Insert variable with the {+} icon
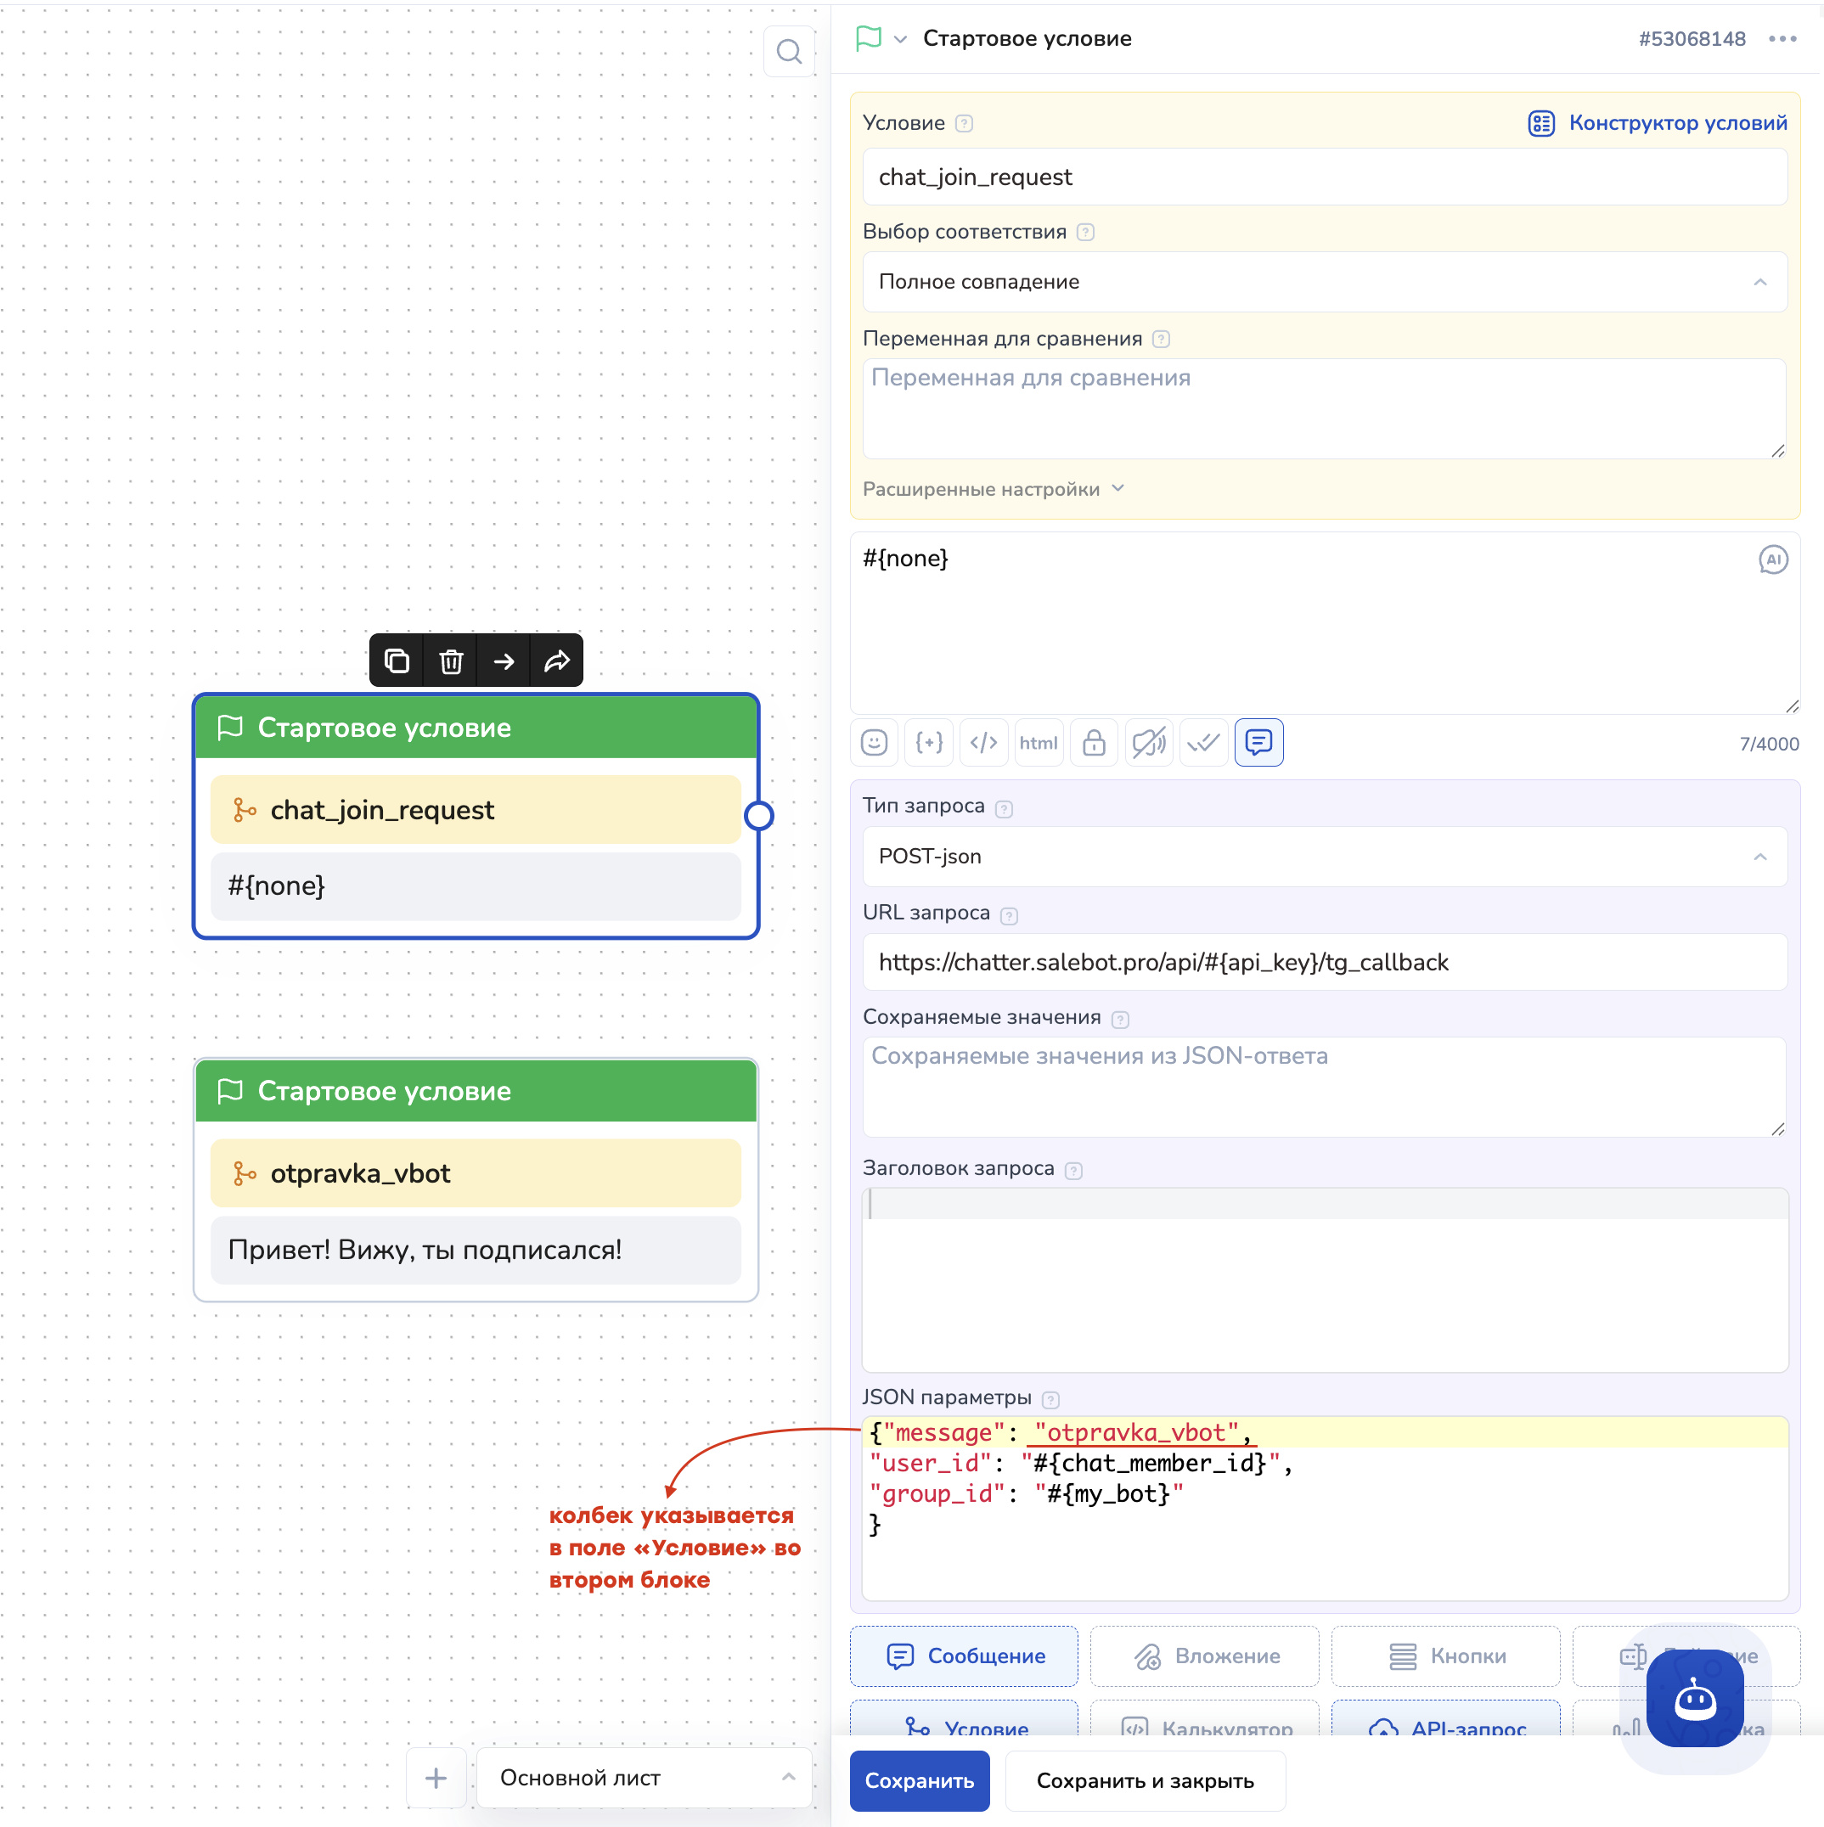Image resolution: width=1824 pixels, height=1827 pixels. coord(929,742)
